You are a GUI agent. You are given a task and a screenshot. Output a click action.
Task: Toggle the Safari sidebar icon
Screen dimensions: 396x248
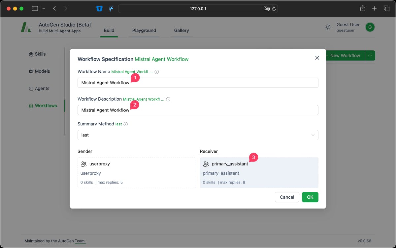click(35, 9)
